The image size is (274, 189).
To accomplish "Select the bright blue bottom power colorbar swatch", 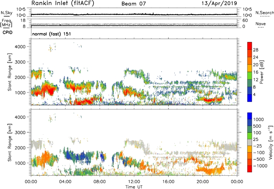I will point(250,98).
